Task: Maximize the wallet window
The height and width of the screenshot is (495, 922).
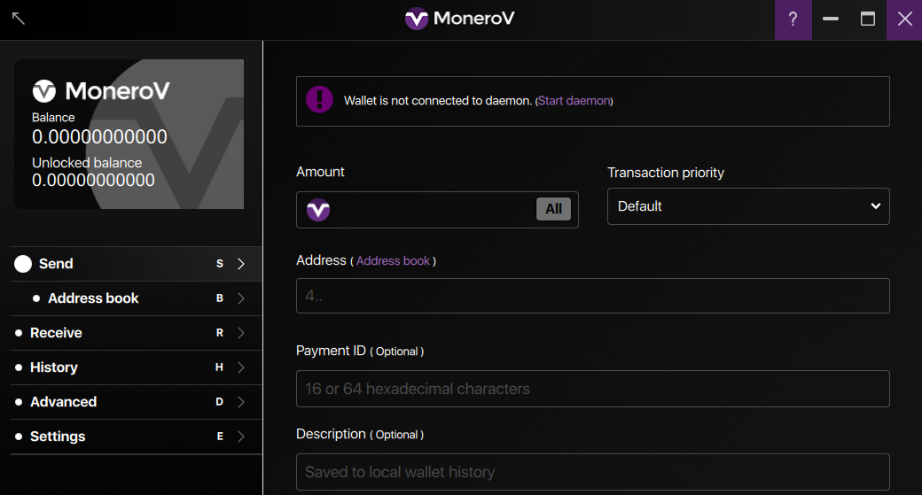Action: [867, 19]
